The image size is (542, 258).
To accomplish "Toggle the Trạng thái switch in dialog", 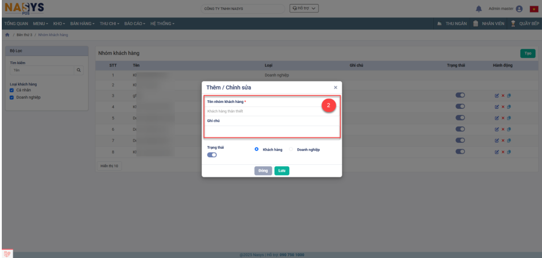I will pos(212,155).
